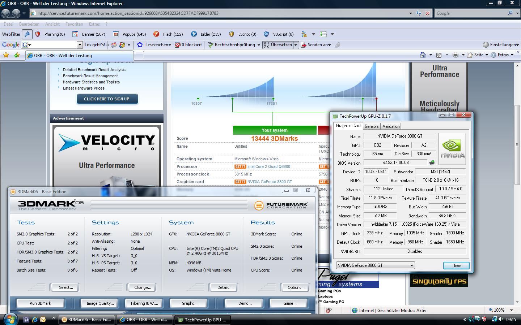Screen dimensions: 521x325
Task: Switch to the Validation tab in GPU-Z
Action: 391,126
